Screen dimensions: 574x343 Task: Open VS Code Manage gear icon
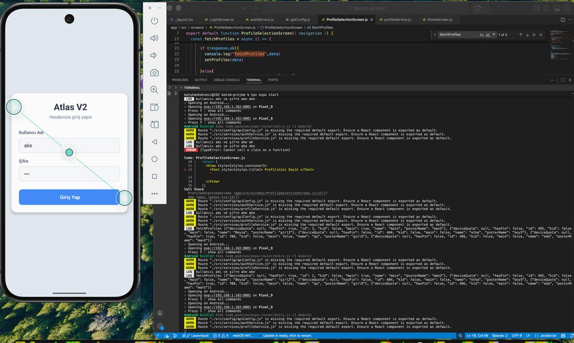click(x=160, y=326)
